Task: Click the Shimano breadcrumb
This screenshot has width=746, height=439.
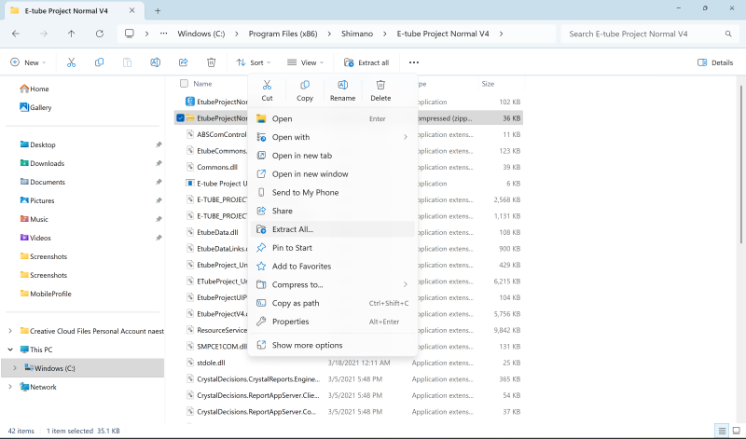Action: 357,34
